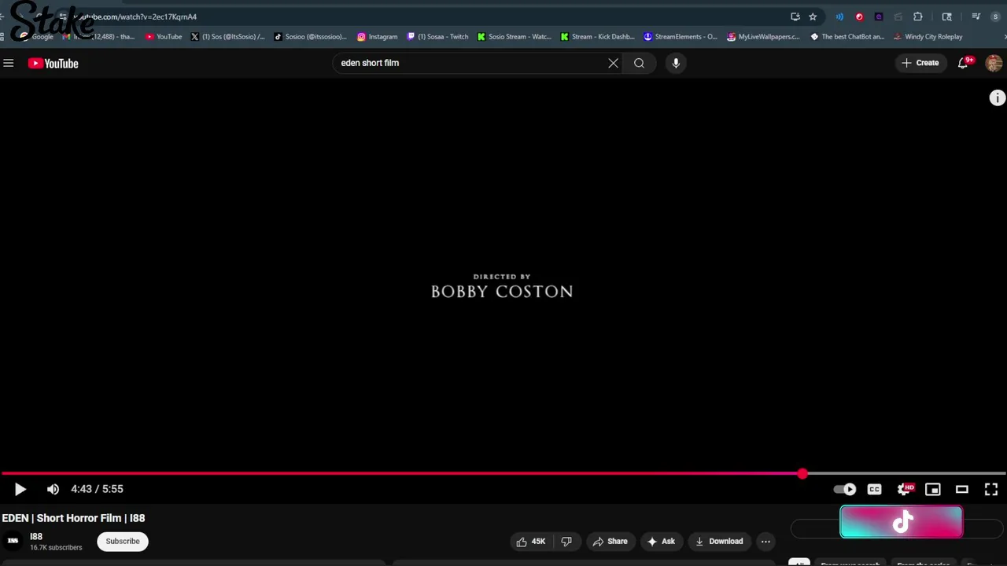Download the video
This screenshot has width=1007, height=566.
719,541
